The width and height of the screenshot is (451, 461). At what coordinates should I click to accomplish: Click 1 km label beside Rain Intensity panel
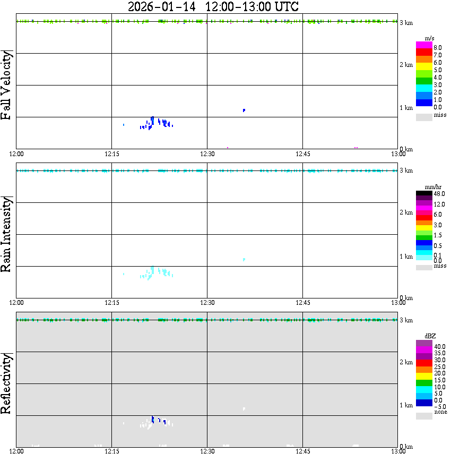(406, 257)
